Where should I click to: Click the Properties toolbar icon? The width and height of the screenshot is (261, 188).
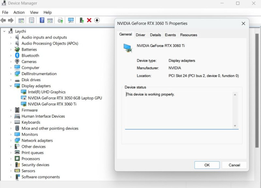tap(31, 20)
